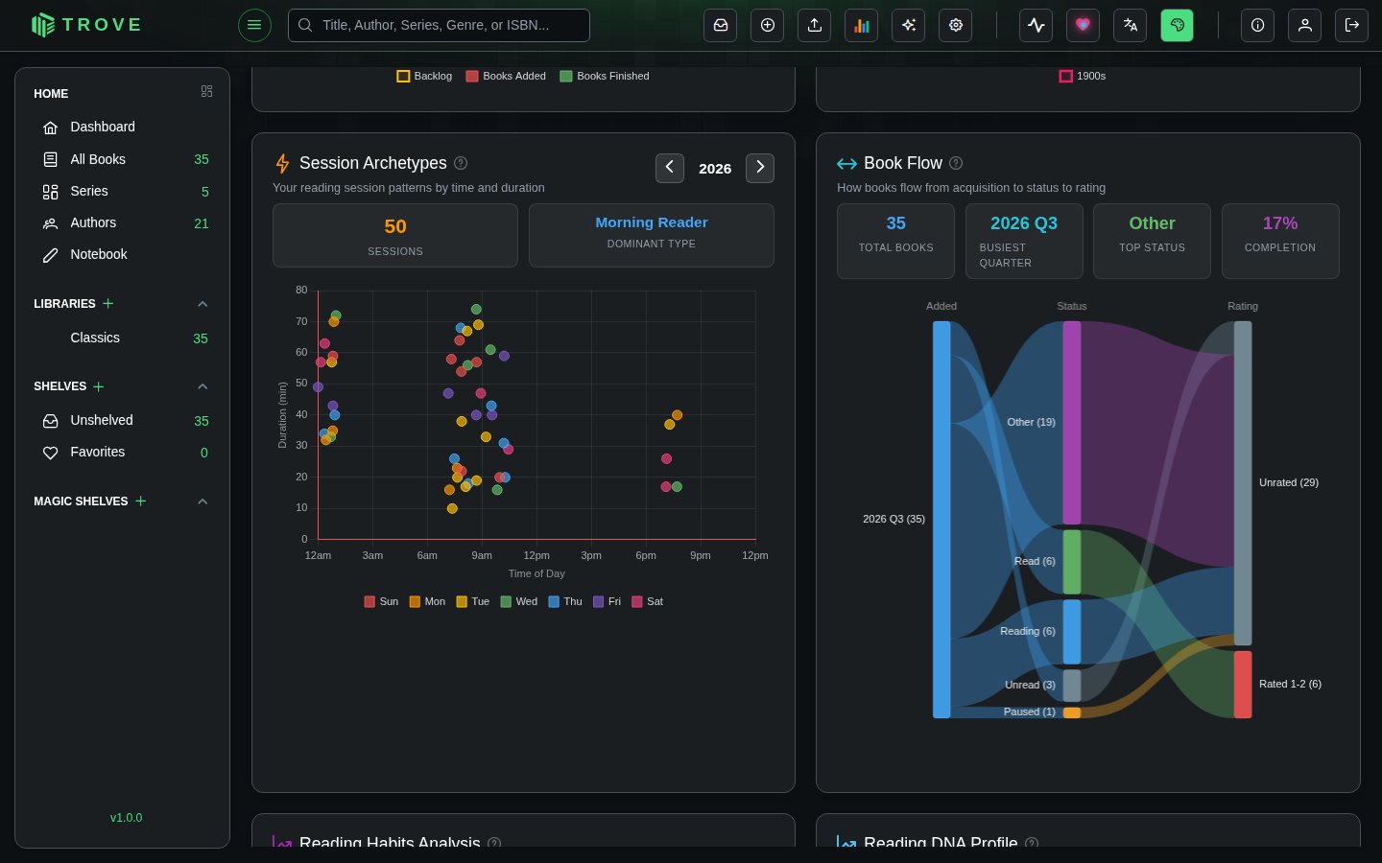Go to previous year in Session Archetypes
This screenshot has height=863, width=1382.
670,168
